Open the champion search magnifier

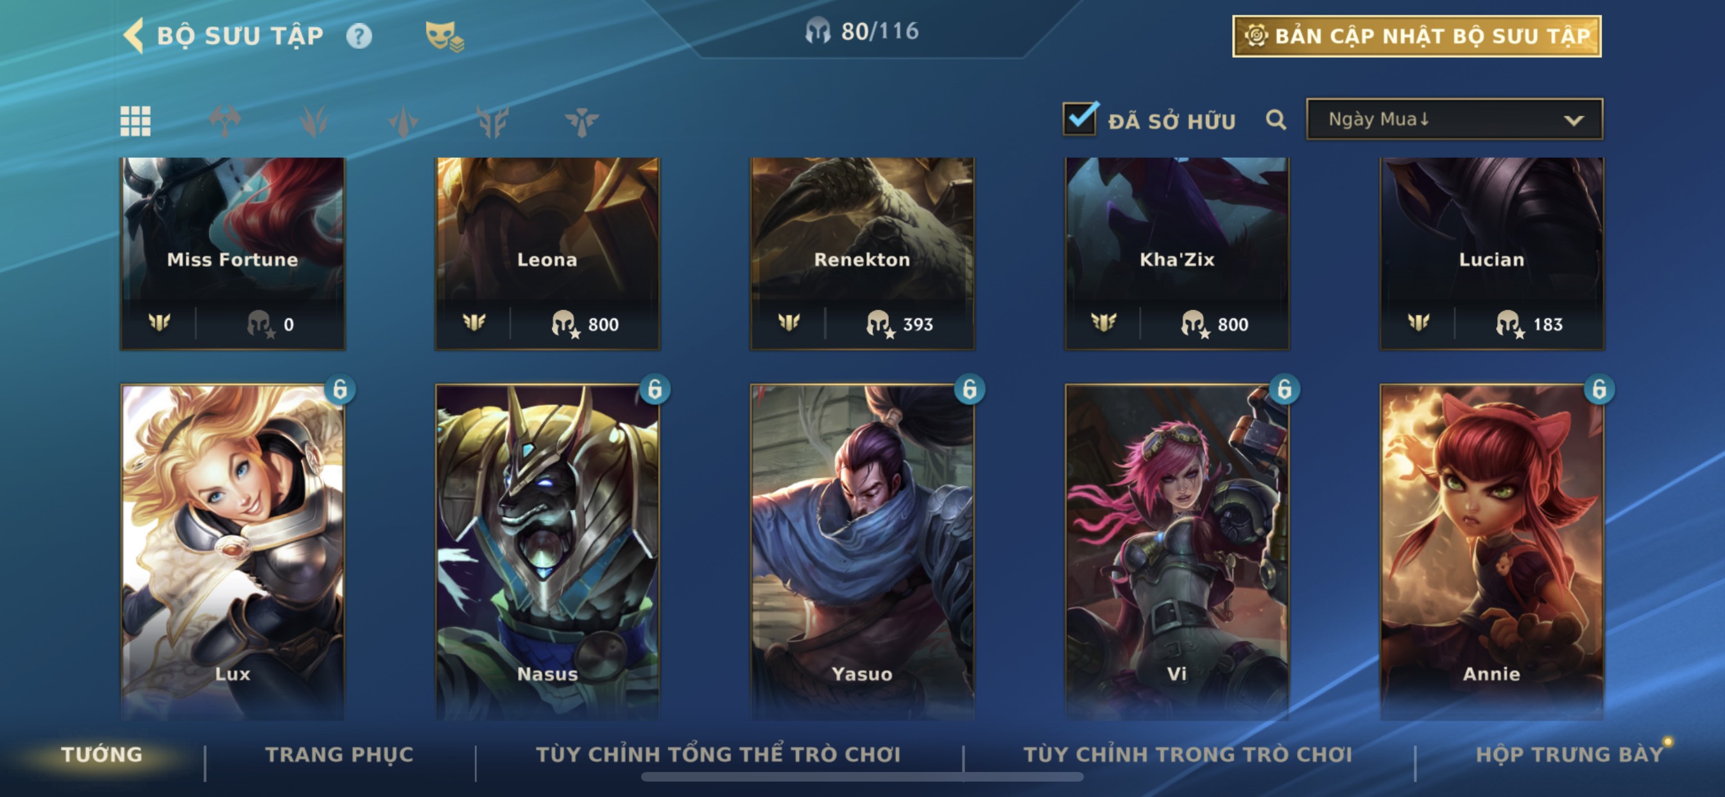click(x=1276, y=120)
